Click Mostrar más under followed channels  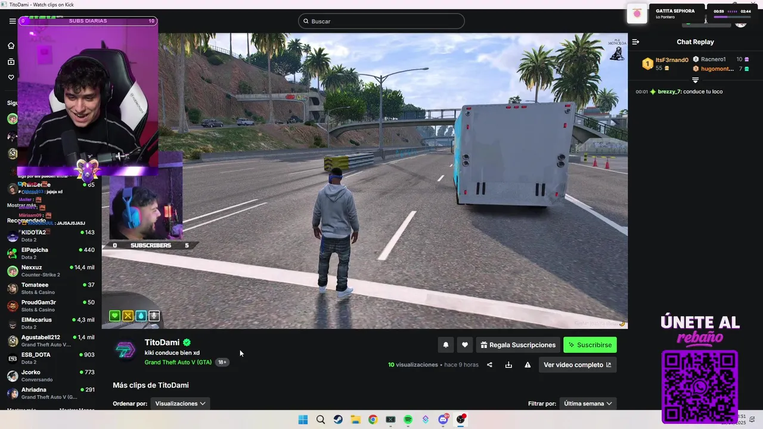[21, 205]
